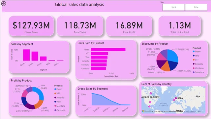Click the Amarilla bar in Units Sold by Product
This screenshot has height=119, width=211.
point(99,61)
